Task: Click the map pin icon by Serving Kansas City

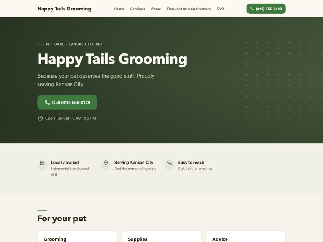Action: (x=106, y=163)
